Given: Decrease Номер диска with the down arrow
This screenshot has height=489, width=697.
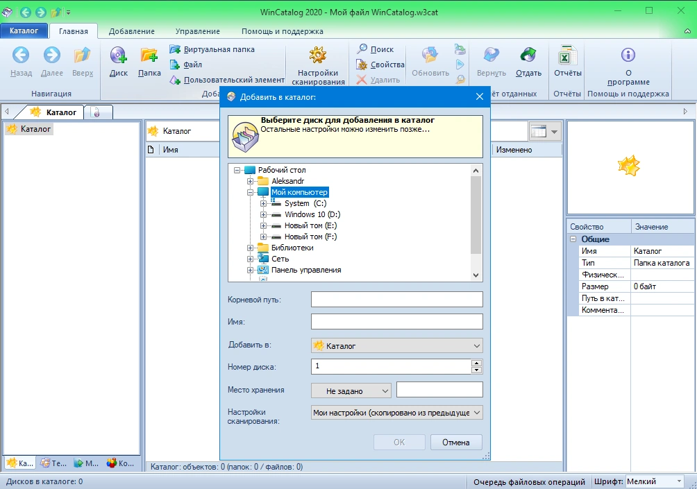Looking at the screenshot, I should tap(476, 370).
